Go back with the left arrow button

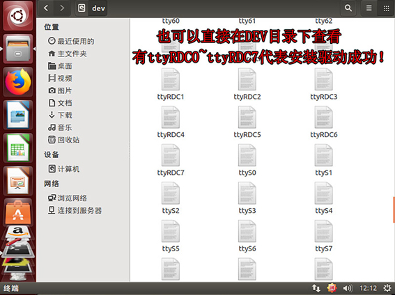(46, 8)
